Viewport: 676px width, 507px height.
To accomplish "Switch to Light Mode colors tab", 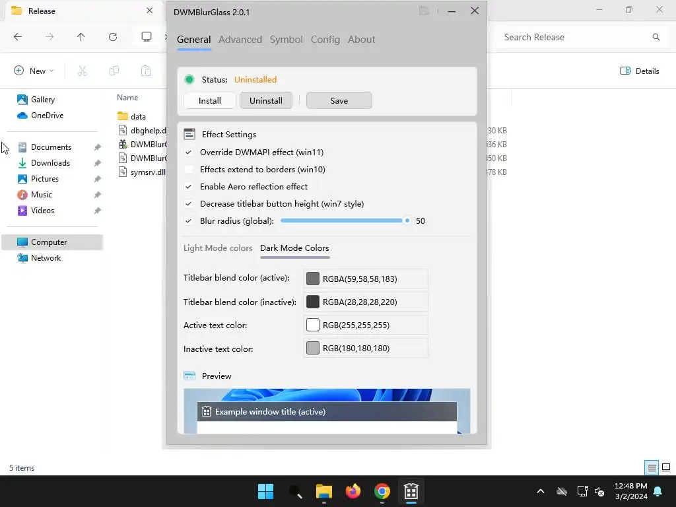I will [218, 248].
